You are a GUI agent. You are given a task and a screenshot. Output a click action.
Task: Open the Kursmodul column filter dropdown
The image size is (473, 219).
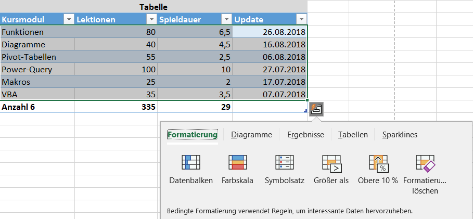(x=69, y=20)
